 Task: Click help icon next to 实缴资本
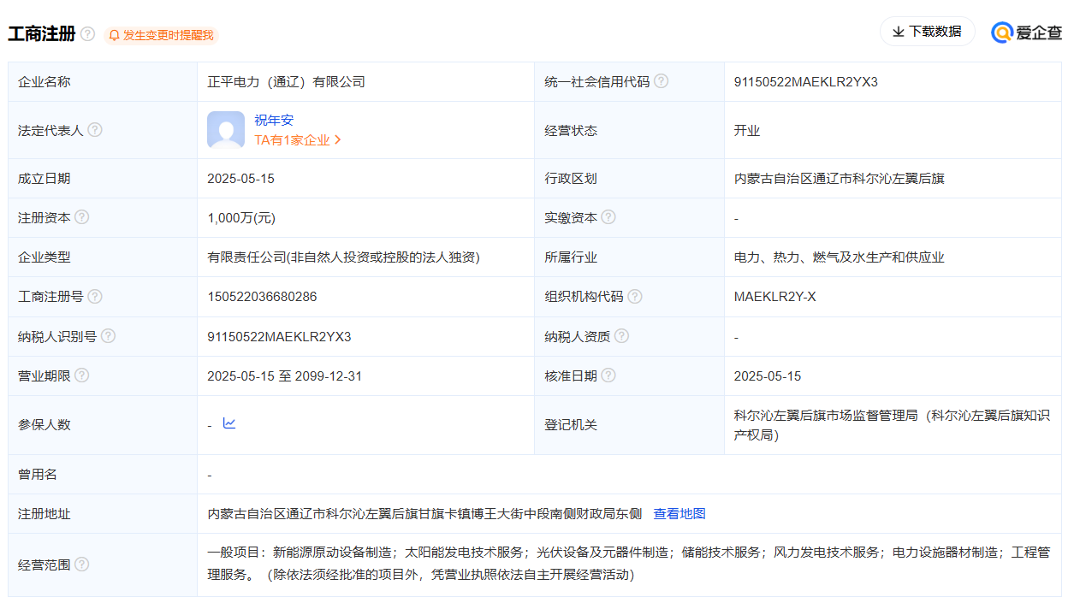click(608, 217)
